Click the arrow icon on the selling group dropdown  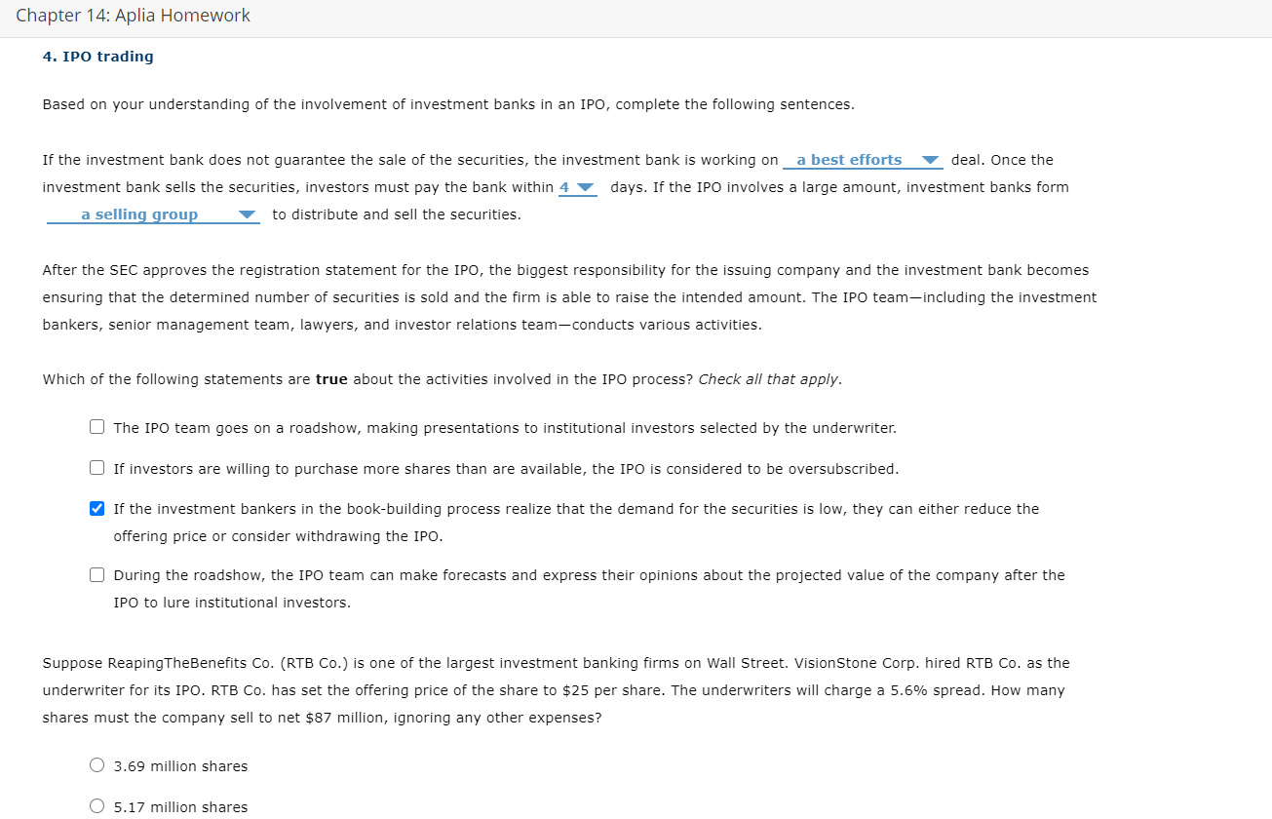pos(247,214)
